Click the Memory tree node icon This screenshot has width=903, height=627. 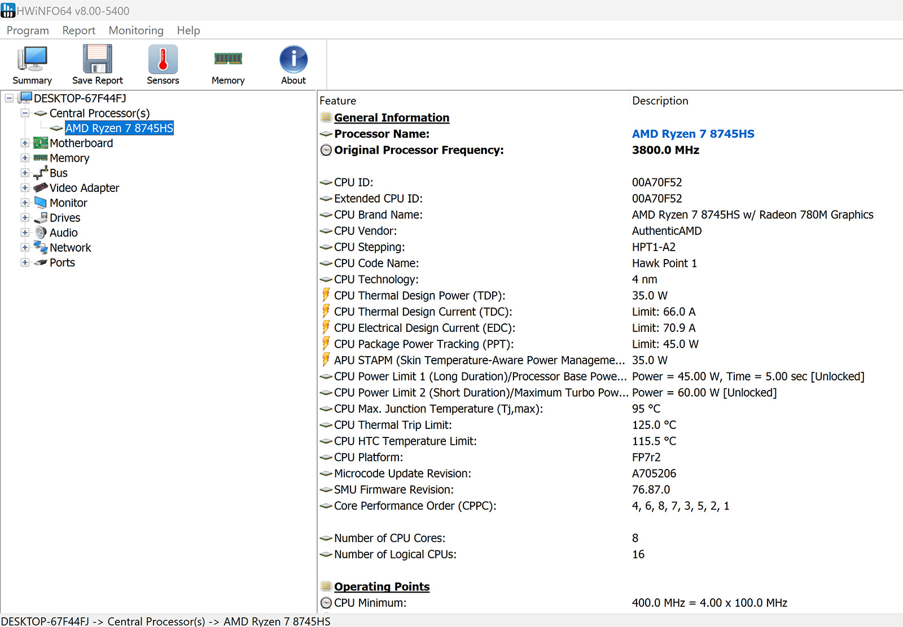point(41,158)
